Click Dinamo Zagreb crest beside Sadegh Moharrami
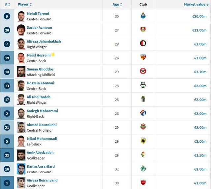Image resolution: width=211 pixels, height=189 pixels. pyautogui.click(x=143, y=113)
